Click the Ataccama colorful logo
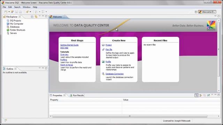This screenshot has height=125, width=223. click(211, 25)
